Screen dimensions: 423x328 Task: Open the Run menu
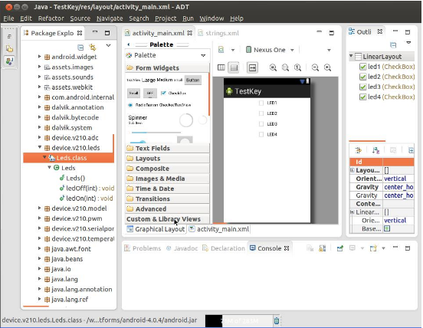[x=188, y=18]
